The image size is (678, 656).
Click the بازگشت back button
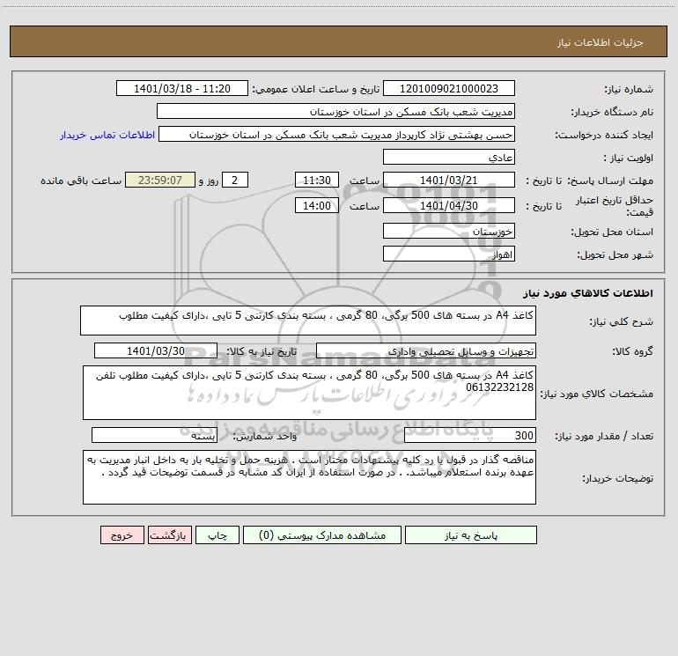pos(169,535)
